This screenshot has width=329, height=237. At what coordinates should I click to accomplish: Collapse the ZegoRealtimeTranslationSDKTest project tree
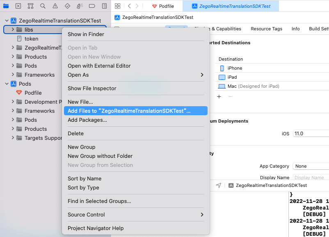[x=7, y=21]
